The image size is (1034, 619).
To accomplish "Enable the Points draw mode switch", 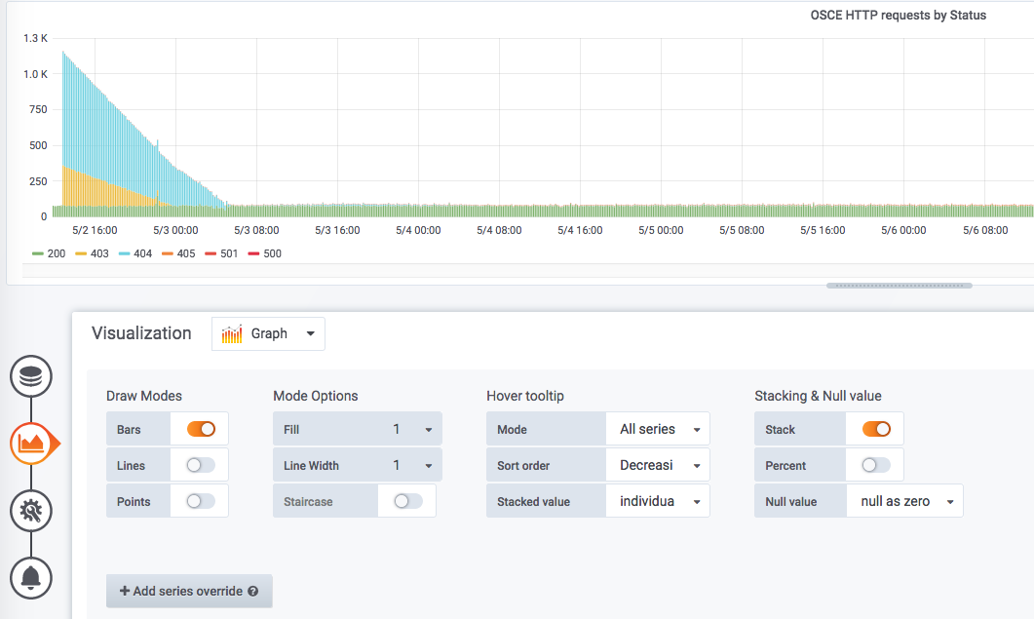I will (x=201, y=501).
